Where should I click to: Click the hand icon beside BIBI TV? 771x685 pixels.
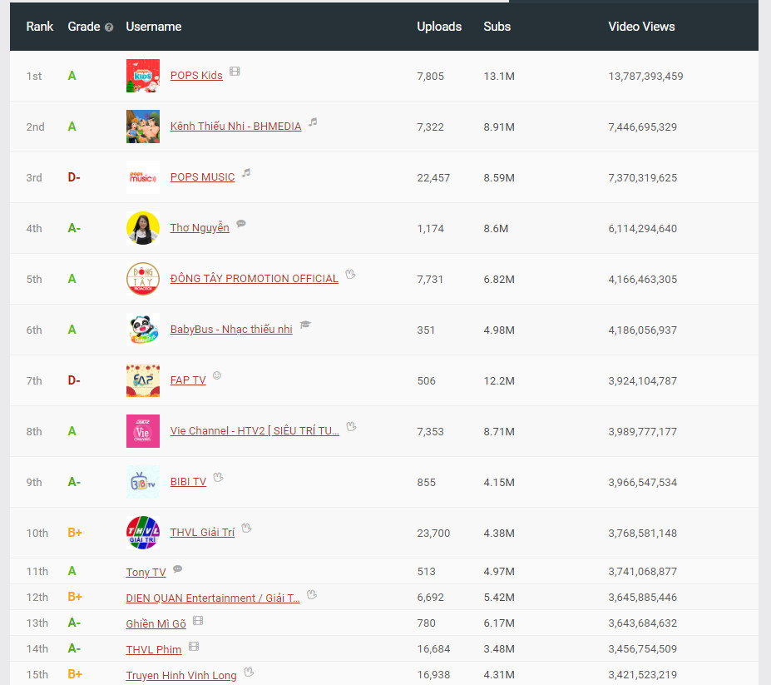pos(218,478)
